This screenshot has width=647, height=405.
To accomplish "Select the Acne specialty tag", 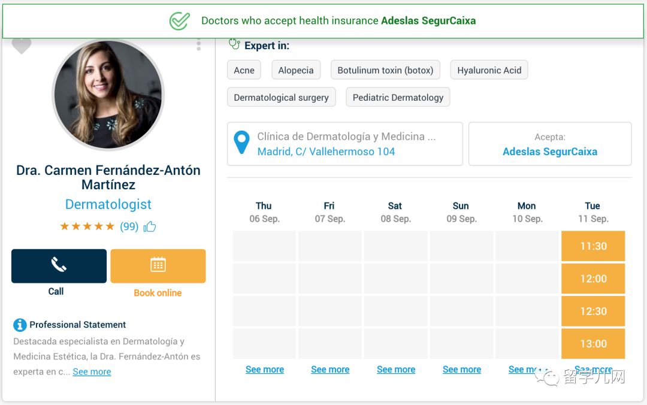I will pyautogui.click(x=244, y=70).
